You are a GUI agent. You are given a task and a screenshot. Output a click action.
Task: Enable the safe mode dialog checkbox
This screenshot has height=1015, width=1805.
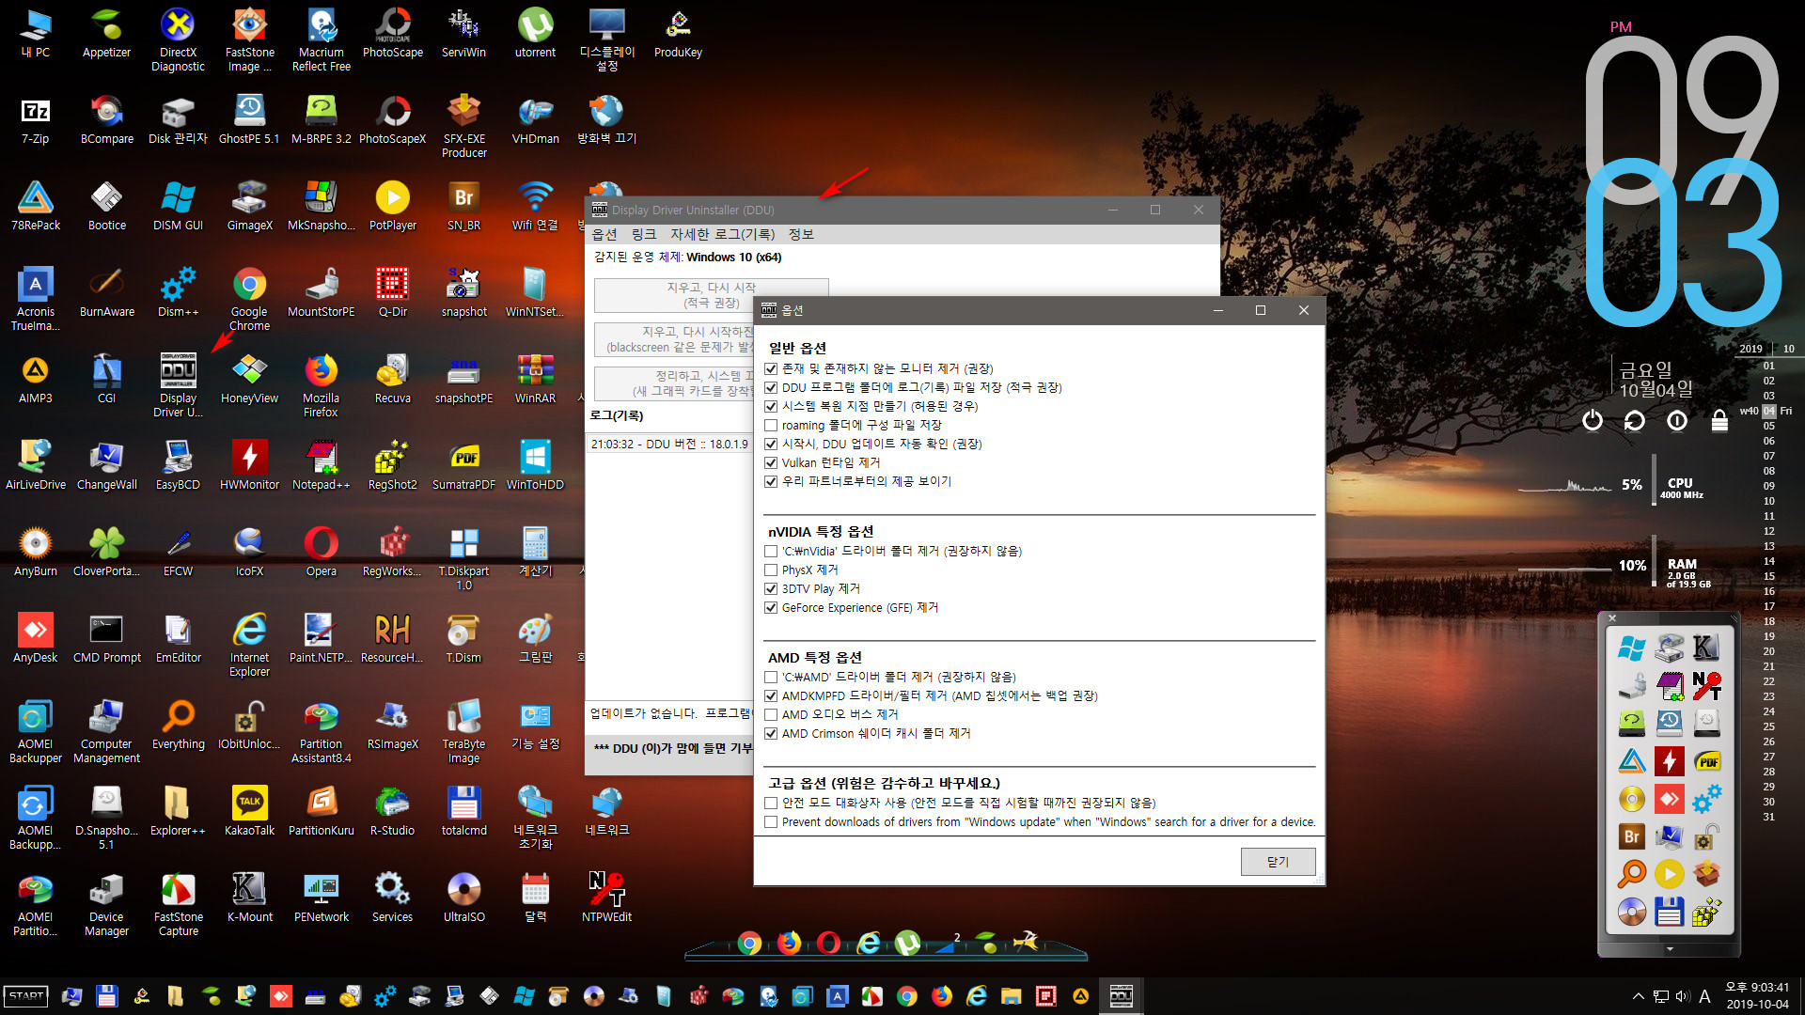click(771, 803)
